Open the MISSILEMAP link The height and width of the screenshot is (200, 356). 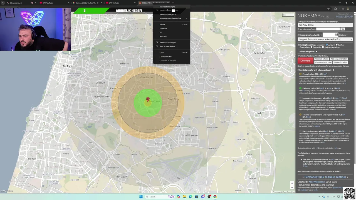(x=344, y=17)
